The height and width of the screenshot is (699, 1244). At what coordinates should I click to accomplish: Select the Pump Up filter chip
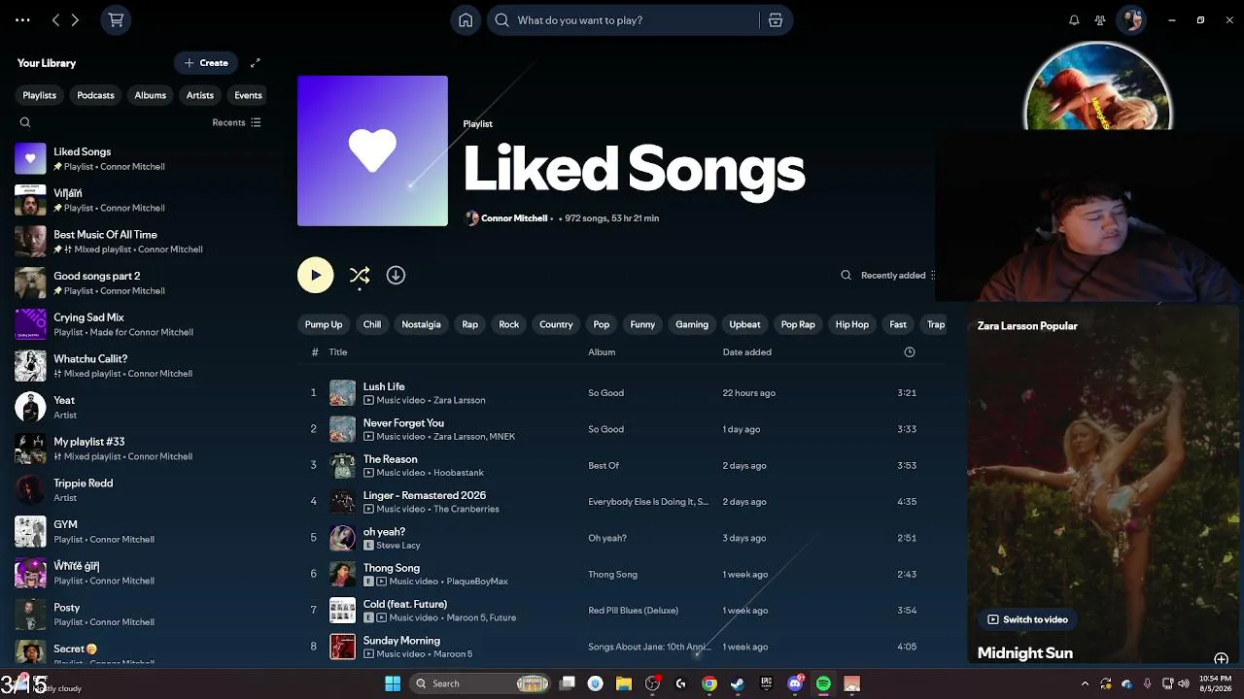tap(324, 324)
